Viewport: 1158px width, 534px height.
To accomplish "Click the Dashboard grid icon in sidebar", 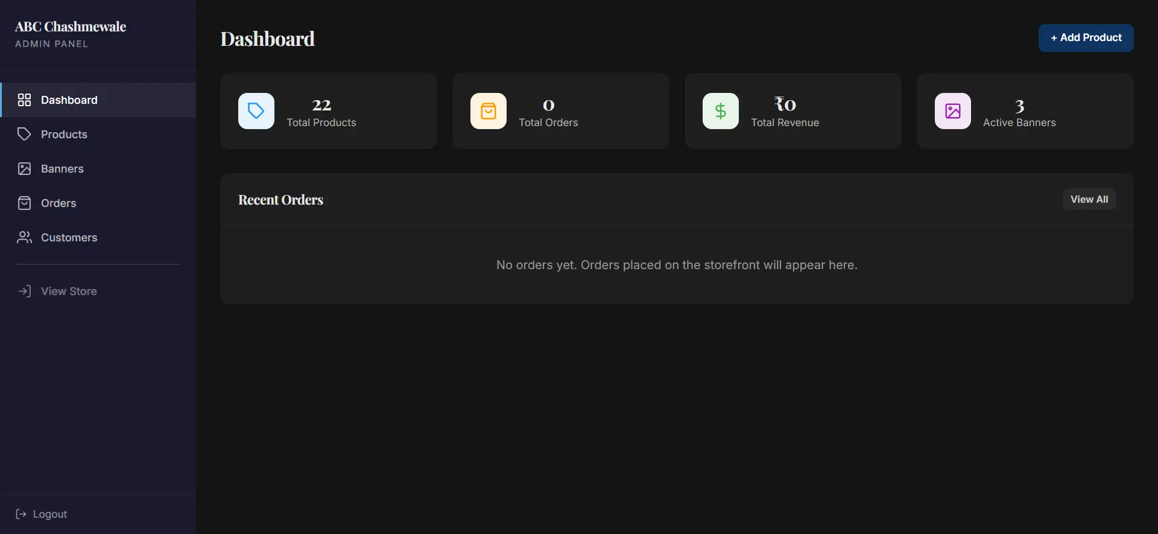I will 24,100.
